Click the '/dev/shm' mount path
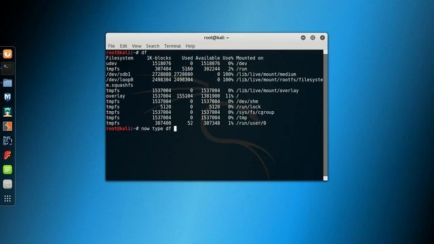Viewport: 434px width, 244px height. coord(247,102)
